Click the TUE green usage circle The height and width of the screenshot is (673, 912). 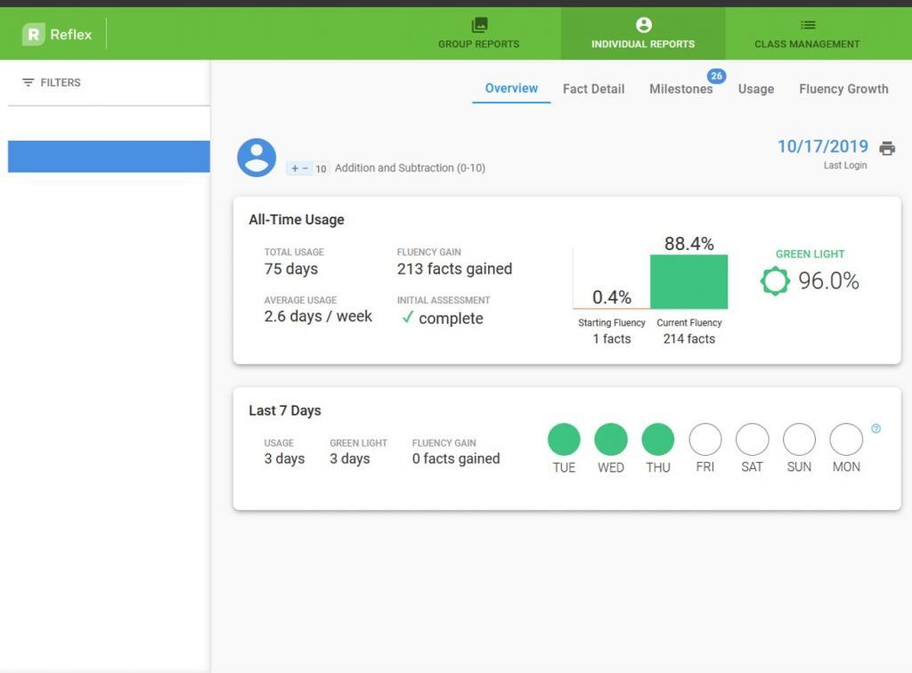pos(564,439)
